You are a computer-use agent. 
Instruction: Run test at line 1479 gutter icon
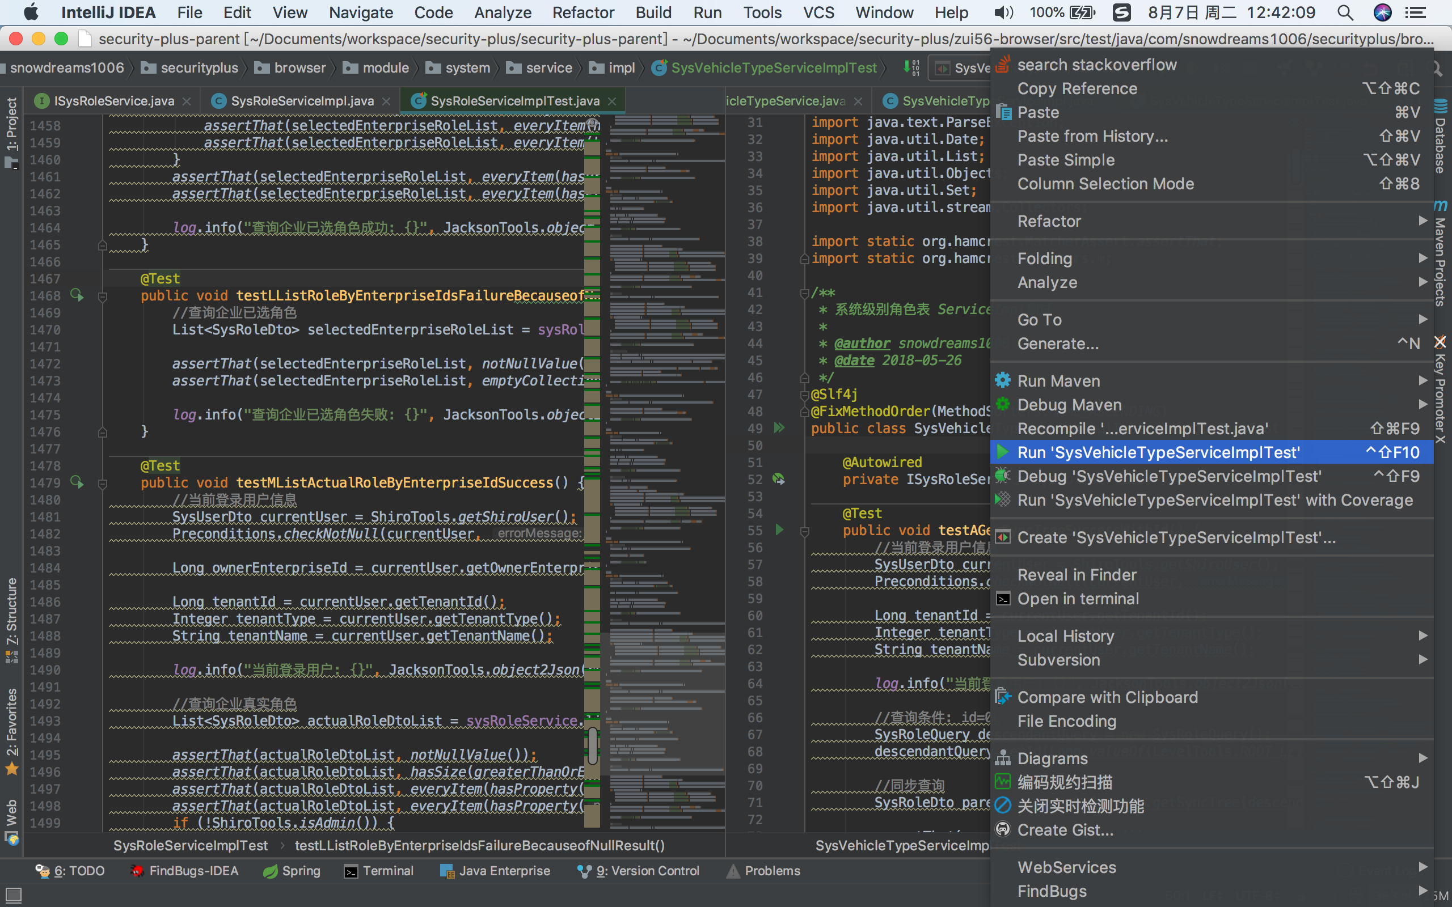coord(77,482)
